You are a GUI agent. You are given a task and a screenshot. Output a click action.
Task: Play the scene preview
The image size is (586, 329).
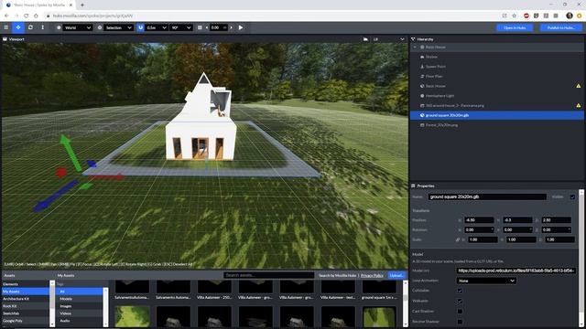(241, 27)
